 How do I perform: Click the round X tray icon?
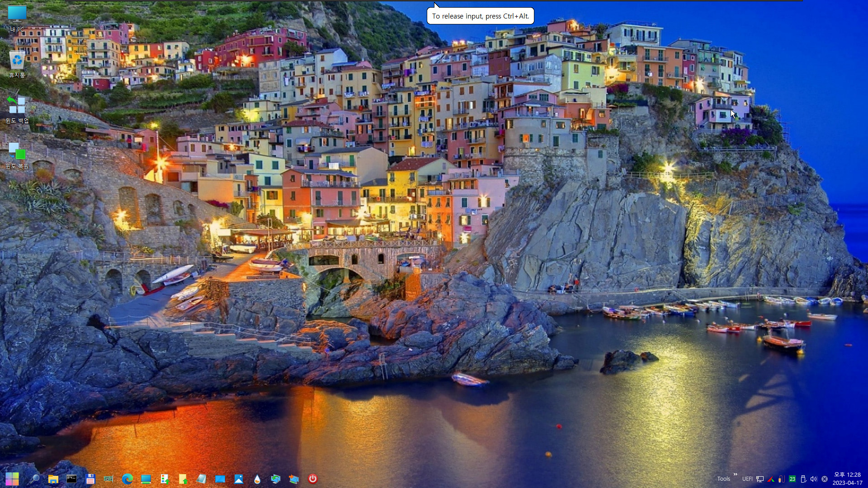pyautogui.click(x=825, y=479)
